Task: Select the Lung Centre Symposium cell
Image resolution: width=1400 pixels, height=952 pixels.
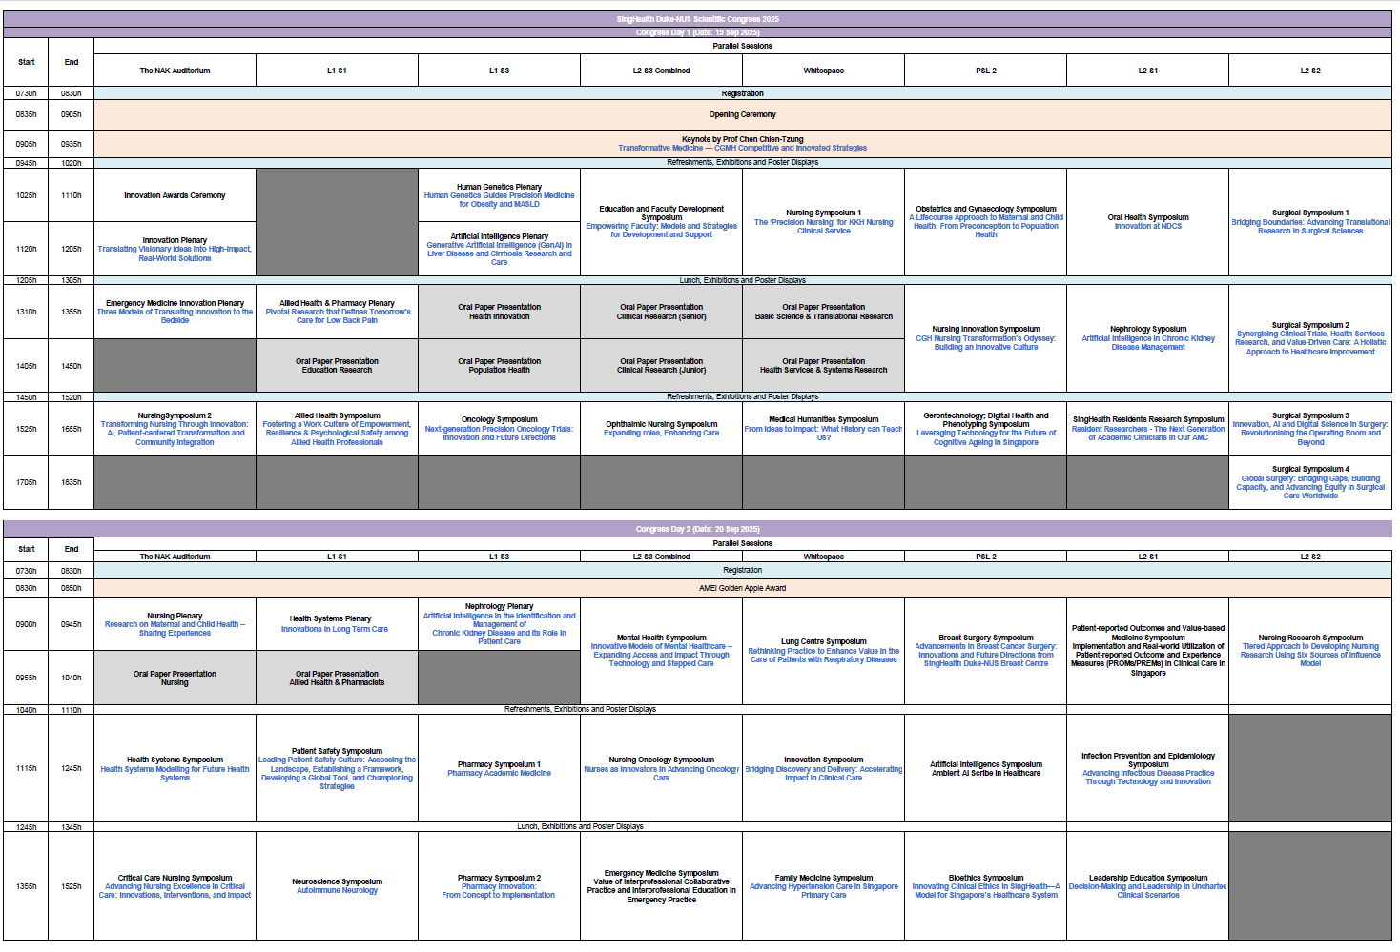Action: [823, 651]
